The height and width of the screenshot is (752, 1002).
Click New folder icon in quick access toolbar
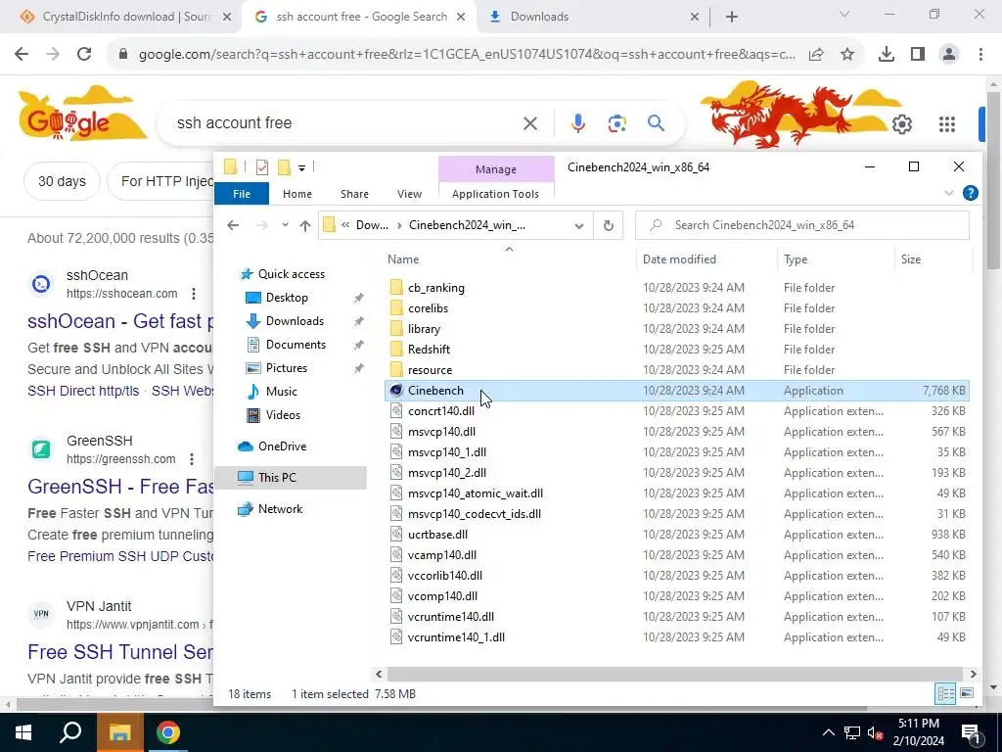tap(285, 167)
